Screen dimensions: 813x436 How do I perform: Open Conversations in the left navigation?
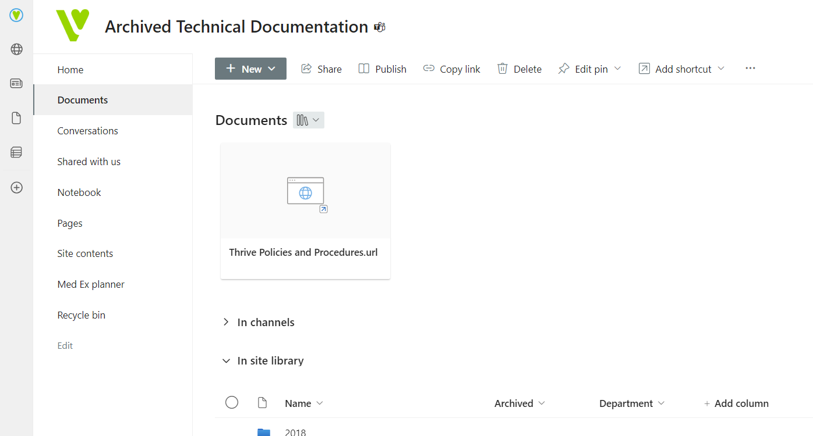(x=87, y=131)
